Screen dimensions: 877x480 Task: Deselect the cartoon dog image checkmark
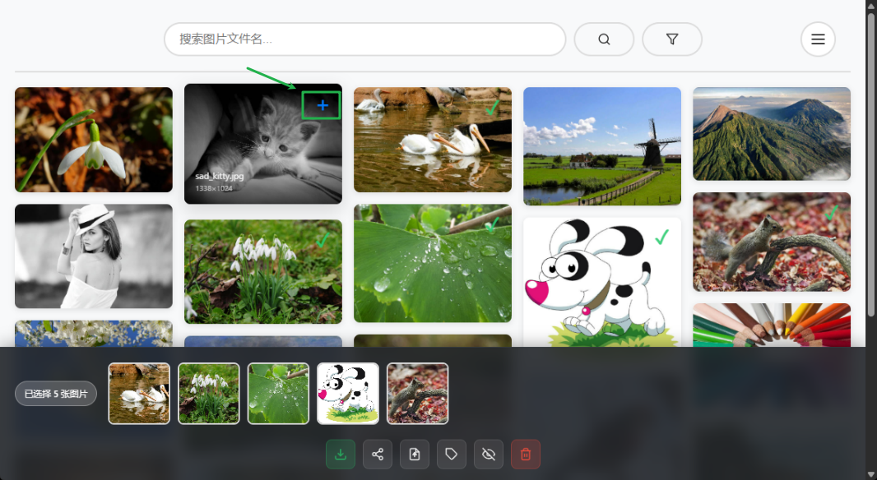coord(661,238)
